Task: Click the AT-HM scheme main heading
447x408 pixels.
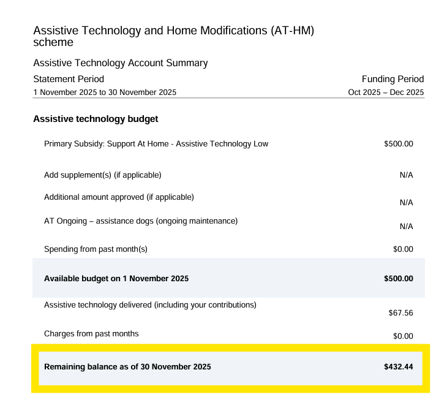Action: 174,36
